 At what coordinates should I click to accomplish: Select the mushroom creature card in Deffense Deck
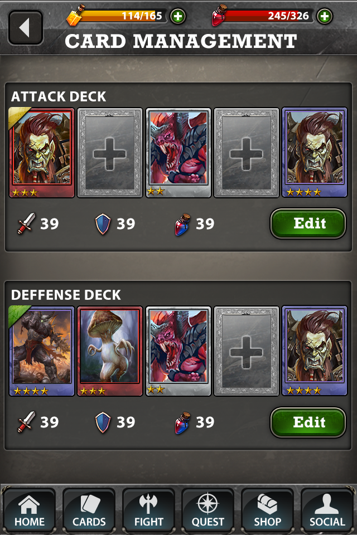pyautogui.click(x=110, y=351)
